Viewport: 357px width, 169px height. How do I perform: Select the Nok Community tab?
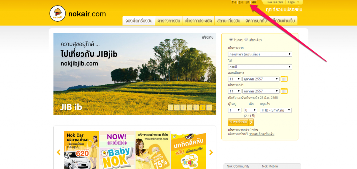(x=241, y=166)
